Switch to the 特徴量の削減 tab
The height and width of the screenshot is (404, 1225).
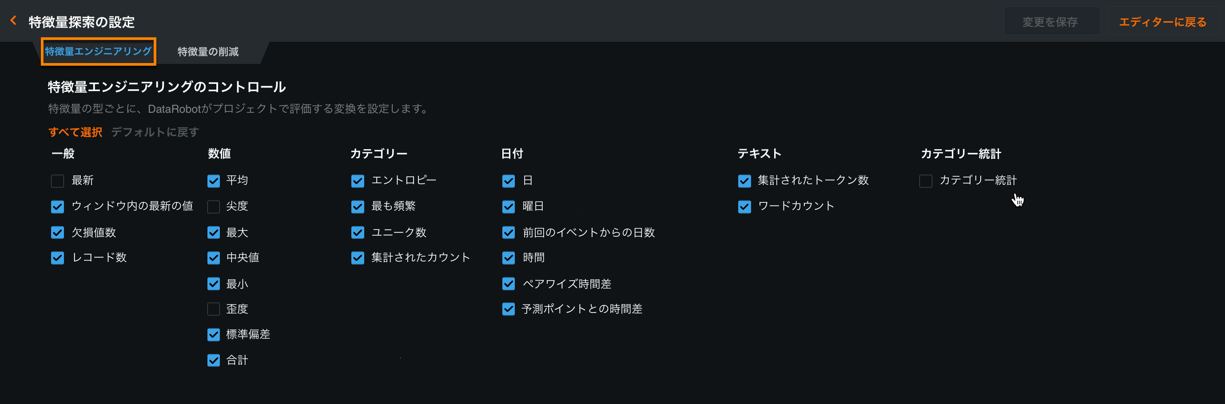point(208,52)
